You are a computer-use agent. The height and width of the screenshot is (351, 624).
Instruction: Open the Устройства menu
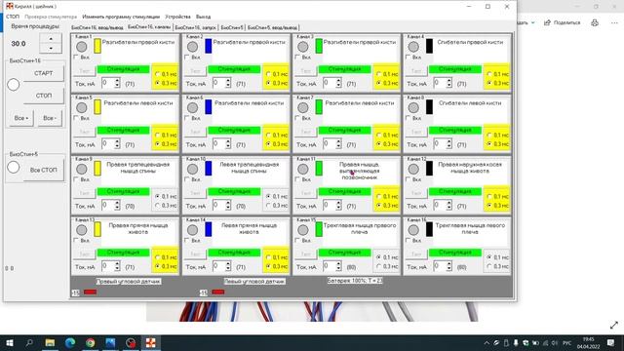[x=177, y=17]
